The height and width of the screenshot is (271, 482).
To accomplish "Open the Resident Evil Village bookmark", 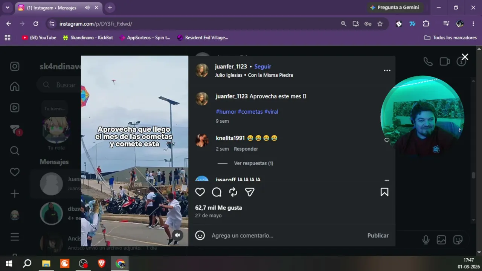I will pyautogui.click(x=203, y=38).
